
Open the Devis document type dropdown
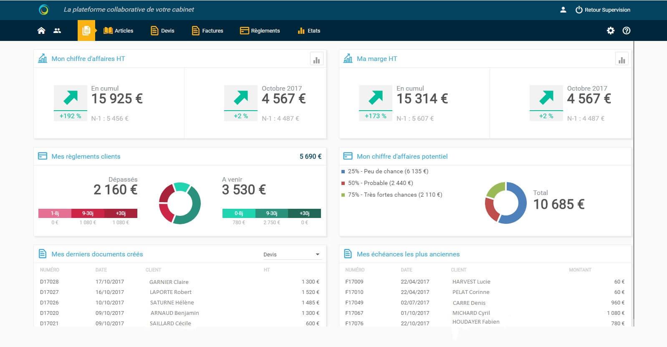tap(292, 254)
